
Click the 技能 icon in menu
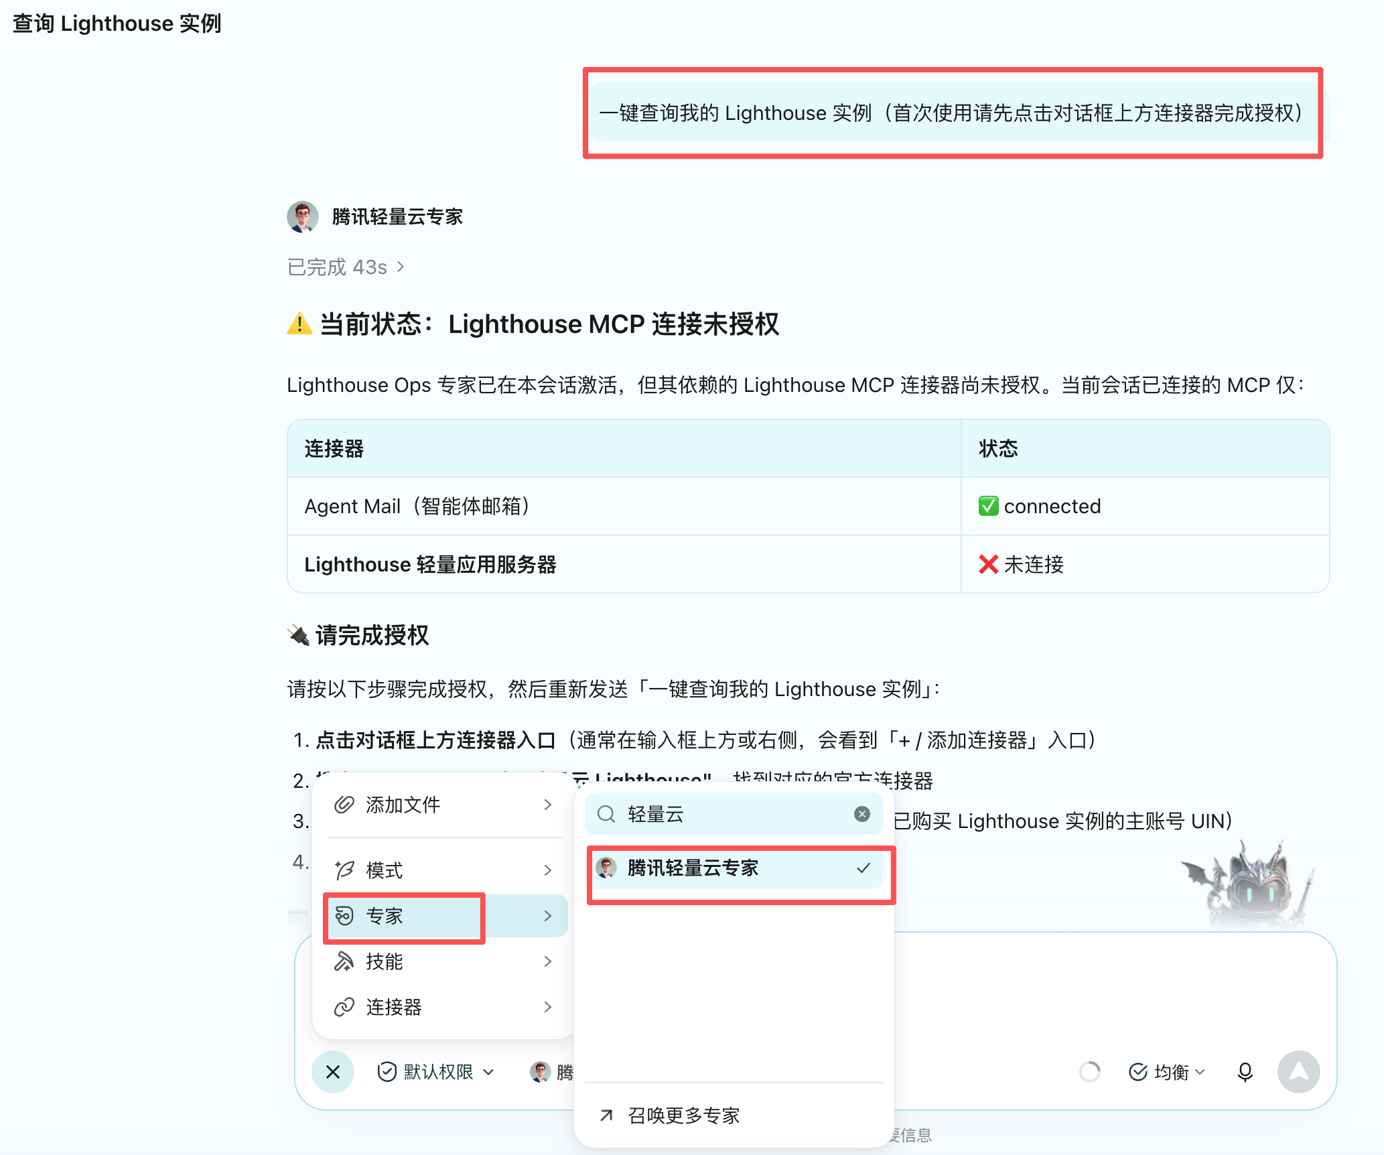pos(344,961)
